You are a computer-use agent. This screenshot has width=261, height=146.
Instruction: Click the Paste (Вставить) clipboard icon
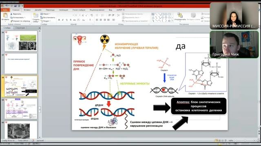coord(5,15)
